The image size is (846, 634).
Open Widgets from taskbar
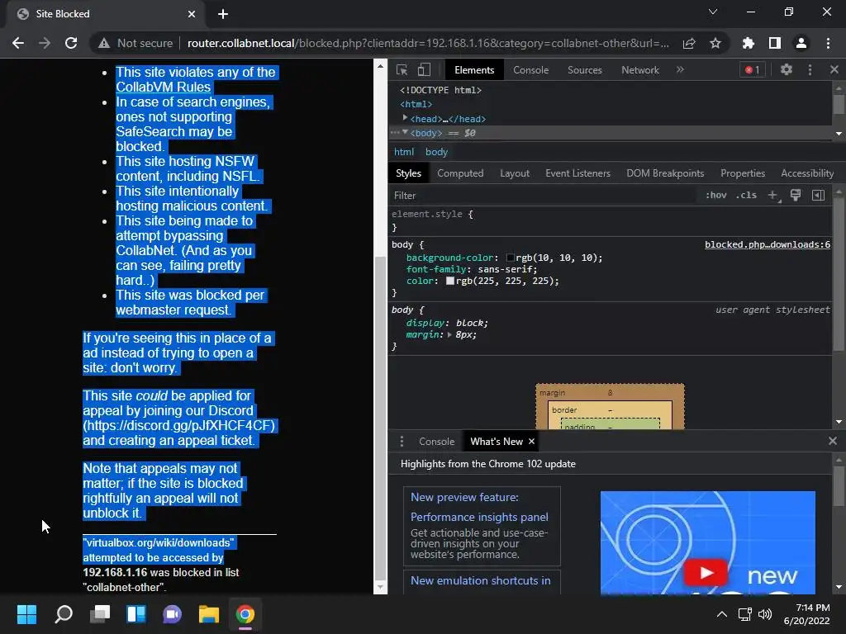coord(136,614)
